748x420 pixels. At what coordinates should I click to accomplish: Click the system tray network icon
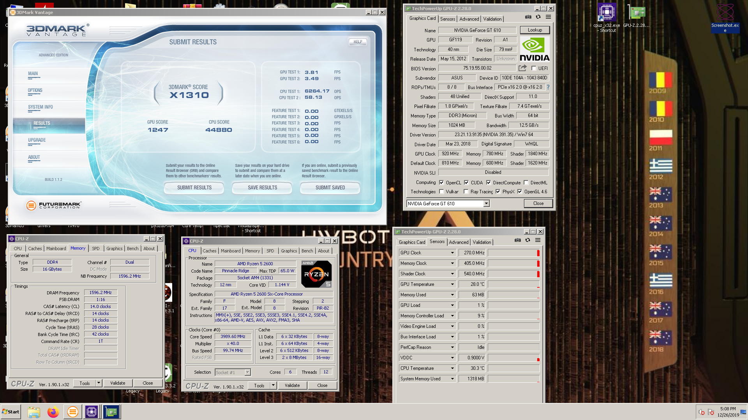point(711,412)
